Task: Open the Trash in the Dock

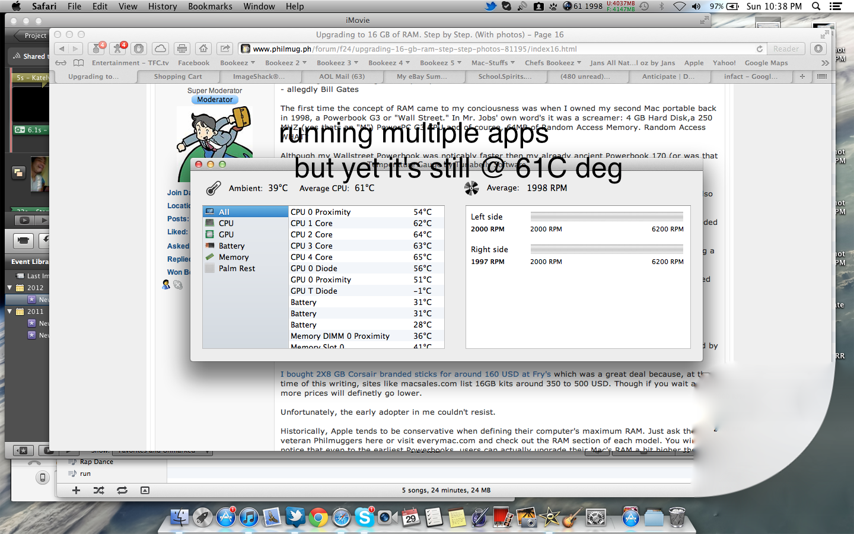Action: click(x=677, y=517)
